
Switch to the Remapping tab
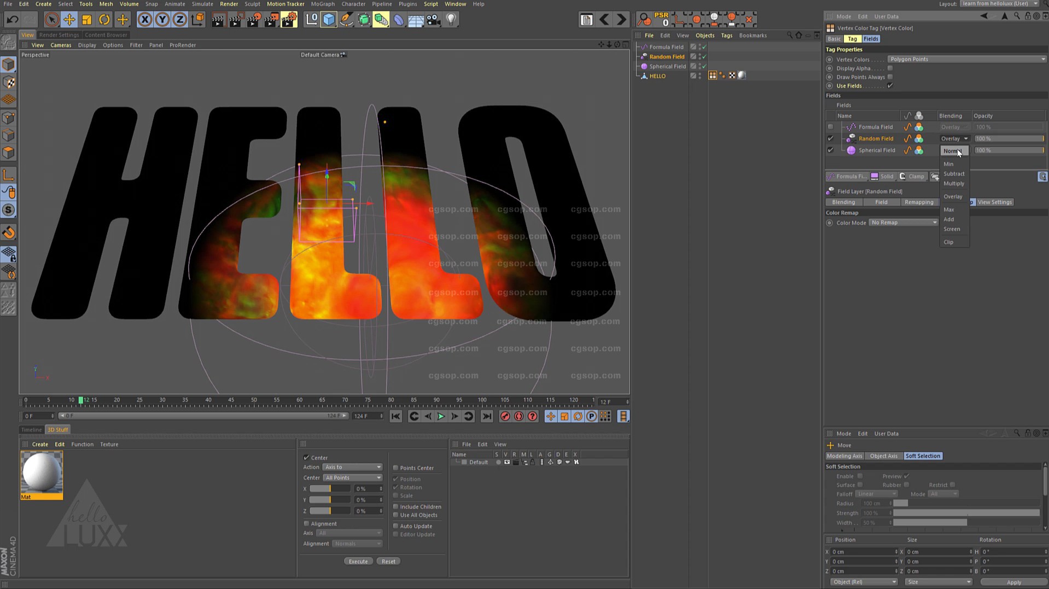pyautogui.click(x=919, y=202)
